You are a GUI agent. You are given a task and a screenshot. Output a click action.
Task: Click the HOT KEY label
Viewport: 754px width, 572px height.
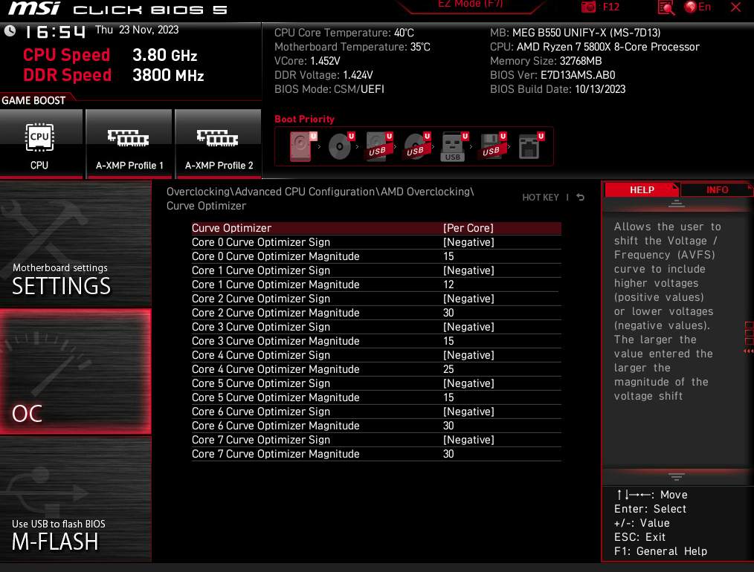click(x=541, y=198)
